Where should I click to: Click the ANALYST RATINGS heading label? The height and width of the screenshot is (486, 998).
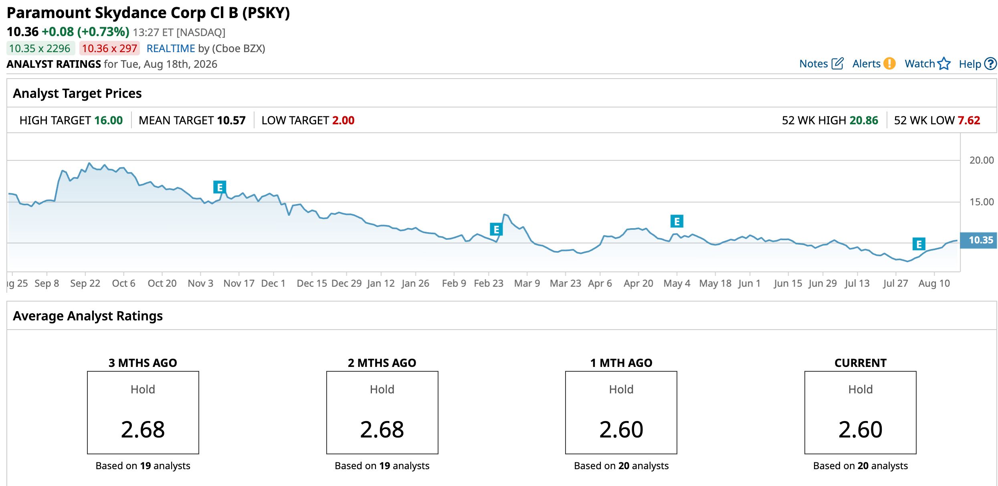(54, 64)
